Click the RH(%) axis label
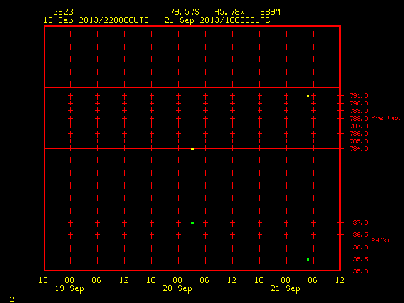 [x=380, y=241]
